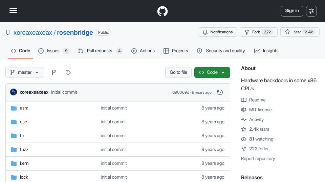
Task: Click the fuzz folder icon
Action: click(14, 150)
